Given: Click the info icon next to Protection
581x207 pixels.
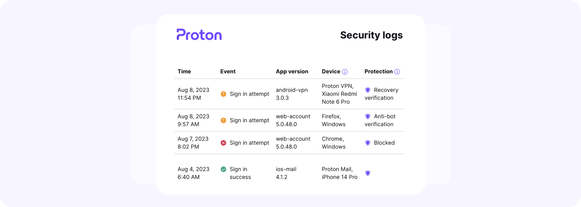Looking at the screenshot, I should coord(397,72).
